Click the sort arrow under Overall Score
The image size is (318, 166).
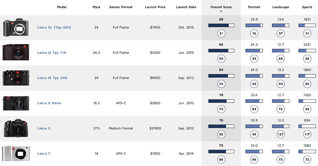pos(221,11)
